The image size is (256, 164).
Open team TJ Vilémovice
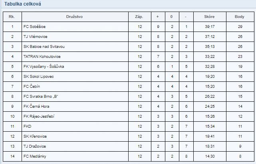click(36, 37)
